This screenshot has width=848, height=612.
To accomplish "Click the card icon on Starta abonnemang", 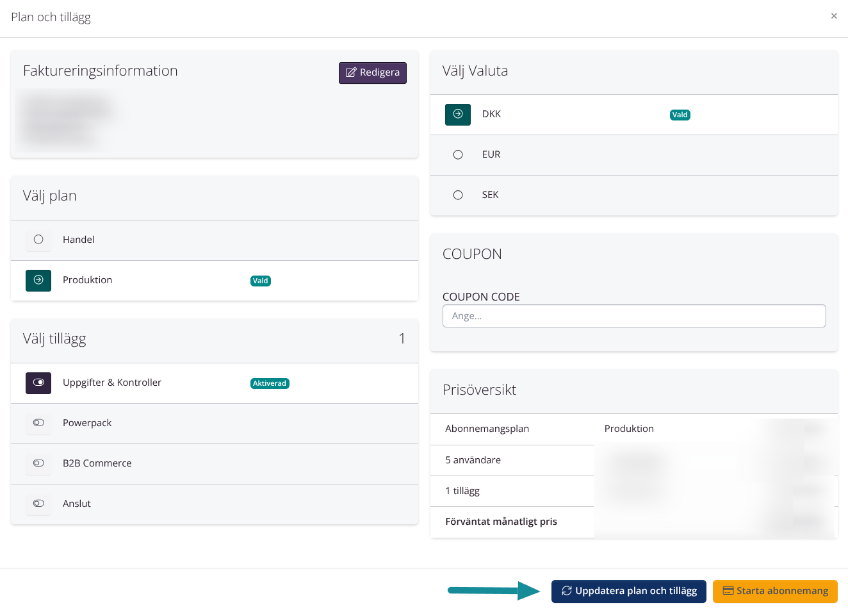I will [728, 591].
